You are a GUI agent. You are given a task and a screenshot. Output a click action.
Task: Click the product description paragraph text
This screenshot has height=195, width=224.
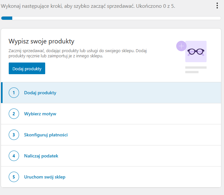77,53
